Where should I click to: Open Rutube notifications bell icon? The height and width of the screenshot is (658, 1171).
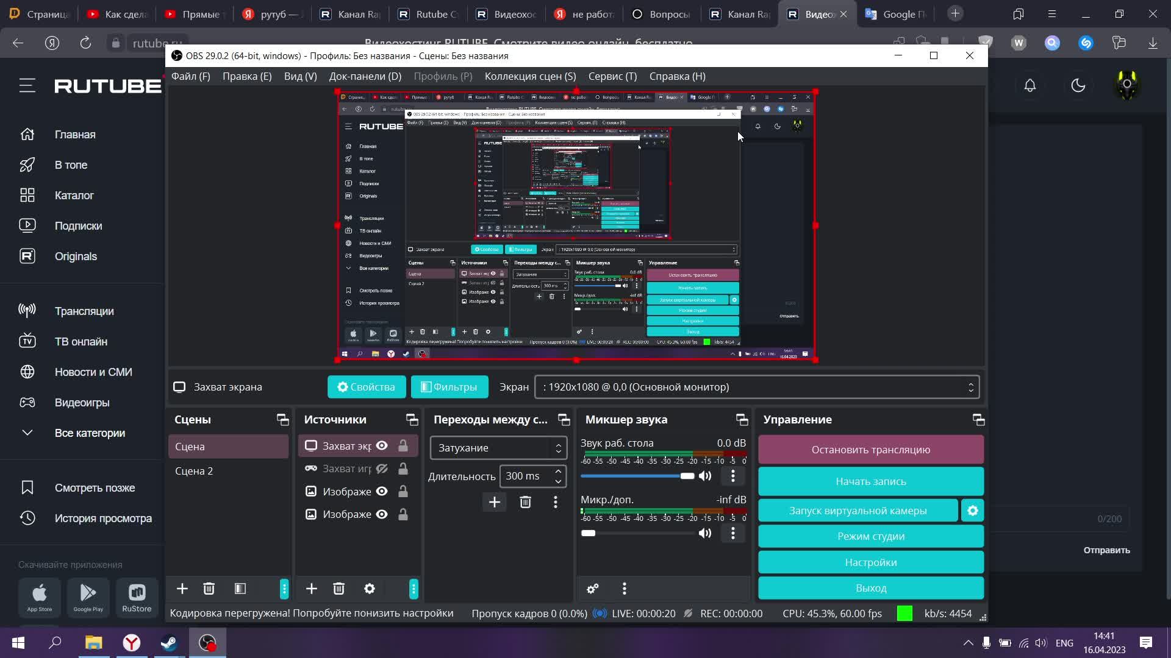[x=1030, y=85]
